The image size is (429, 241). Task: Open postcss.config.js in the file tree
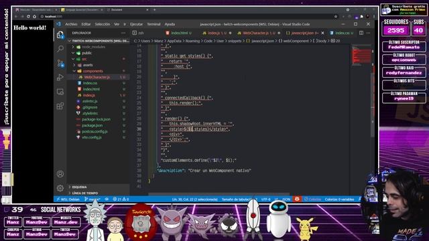(95, 131)
